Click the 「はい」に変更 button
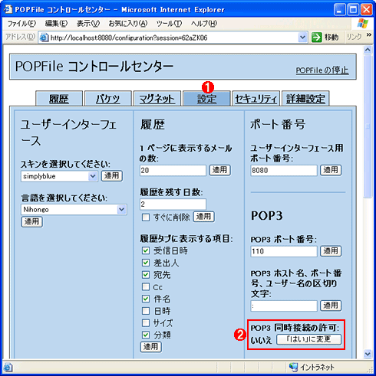 [308, 339]
